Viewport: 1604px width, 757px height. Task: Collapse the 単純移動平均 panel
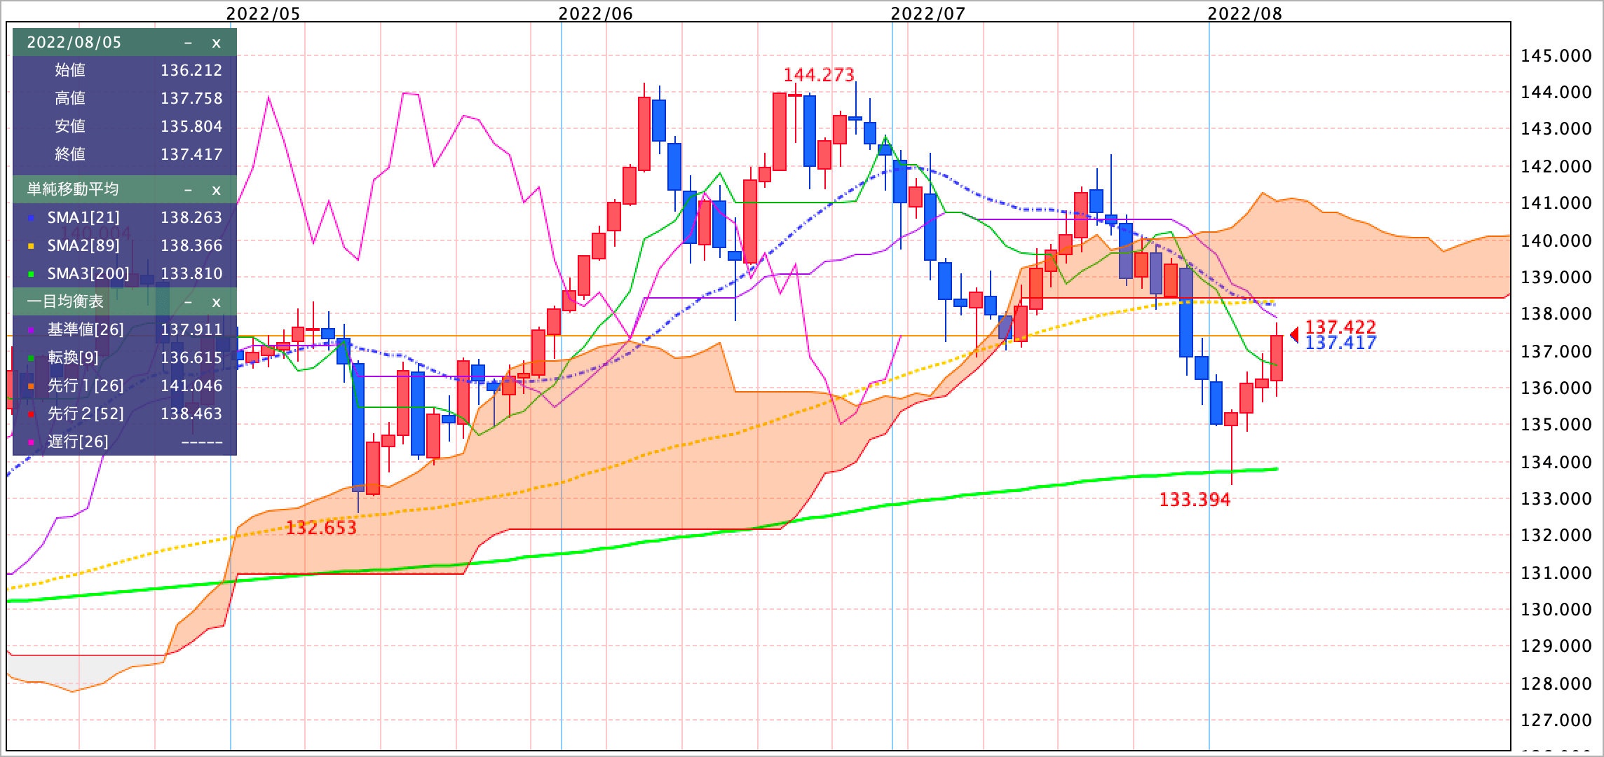(188, 190)
